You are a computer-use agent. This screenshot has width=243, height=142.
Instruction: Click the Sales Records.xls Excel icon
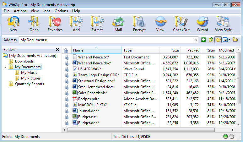75,93
